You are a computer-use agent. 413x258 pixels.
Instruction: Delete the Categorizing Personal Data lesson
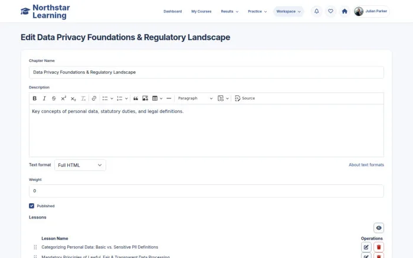click(x=379, y=247)
